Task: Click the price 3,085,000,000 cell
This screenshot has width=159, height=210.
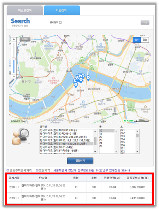Action: pyautogui.click(x=137, y=187)
